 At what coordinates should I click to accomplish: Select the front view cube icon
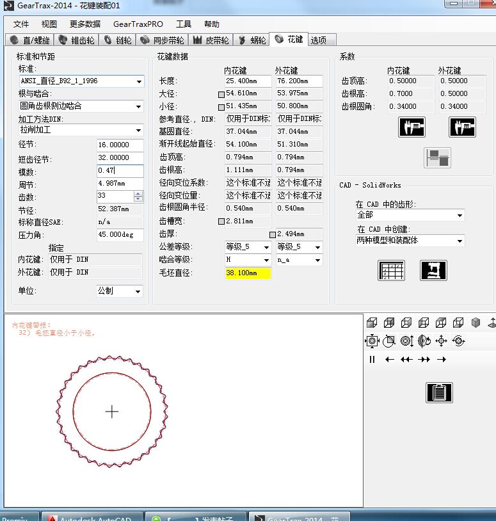pos(372,323)
